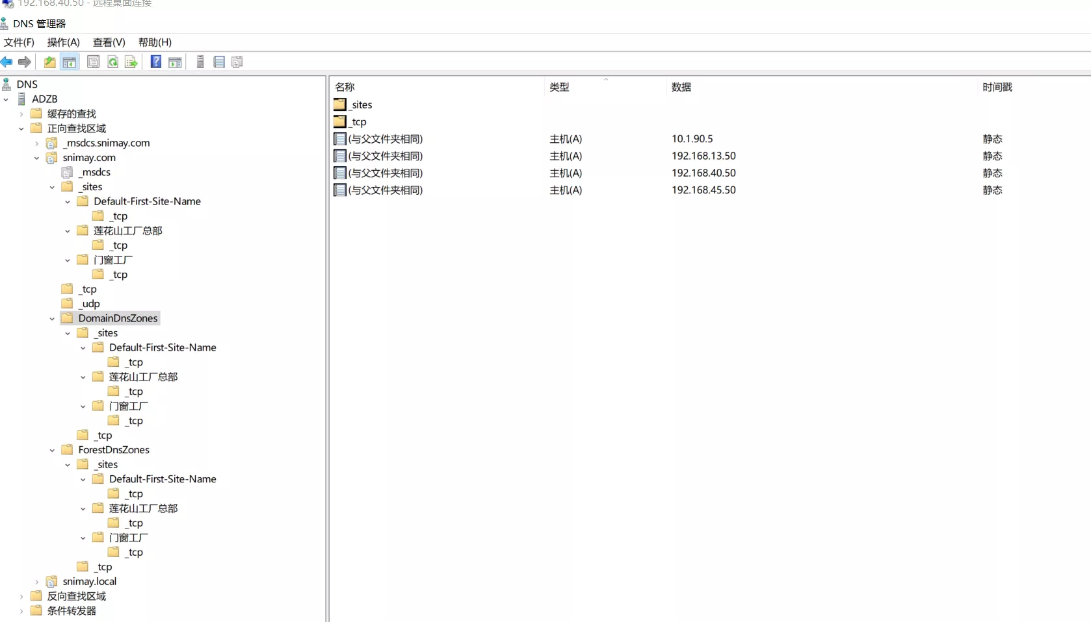
Task: Click the Export List toolbar icon
Action: [131, 62]
